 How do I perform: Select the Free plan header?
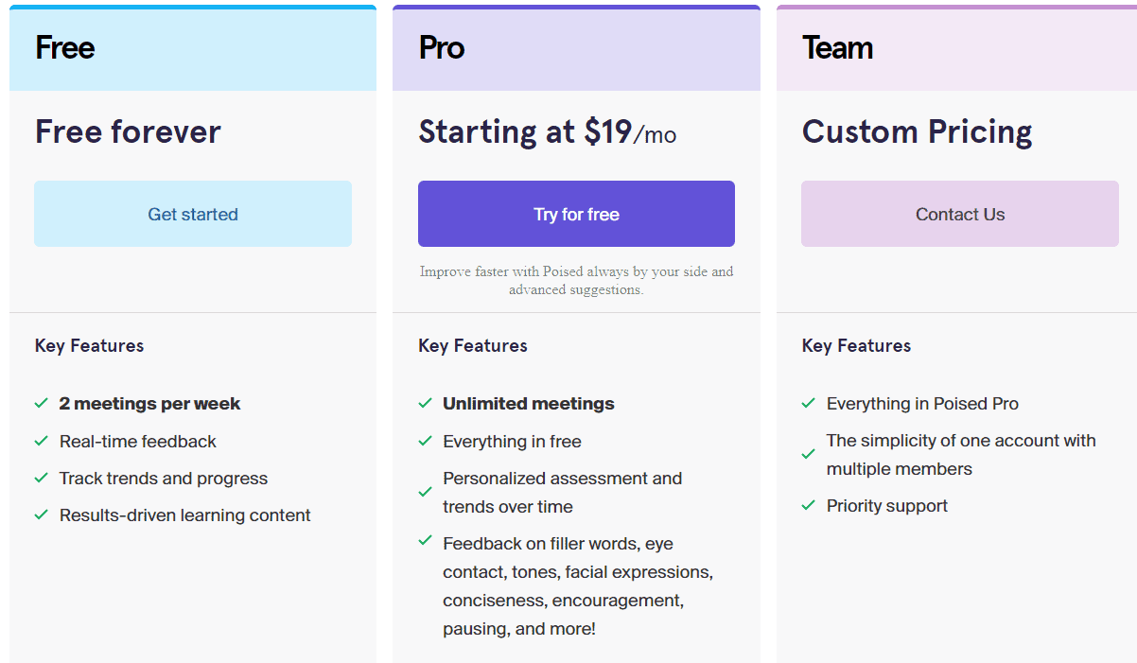point(65,48)
